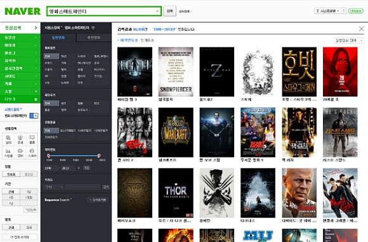
Task: Sort results by popularity link
Action: point(147,41)
